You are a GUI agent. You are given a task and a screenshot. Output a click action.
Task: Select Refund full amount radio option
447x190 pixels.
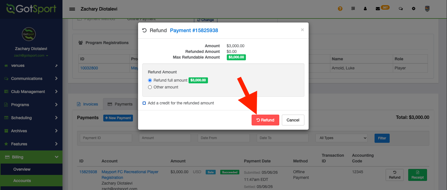coord(150,80)
